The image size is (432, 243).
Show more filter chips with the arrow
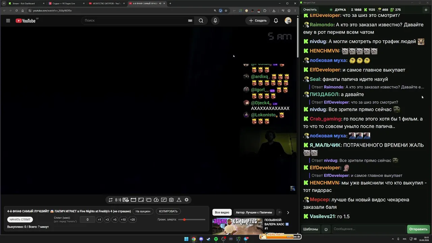point(288,212)
